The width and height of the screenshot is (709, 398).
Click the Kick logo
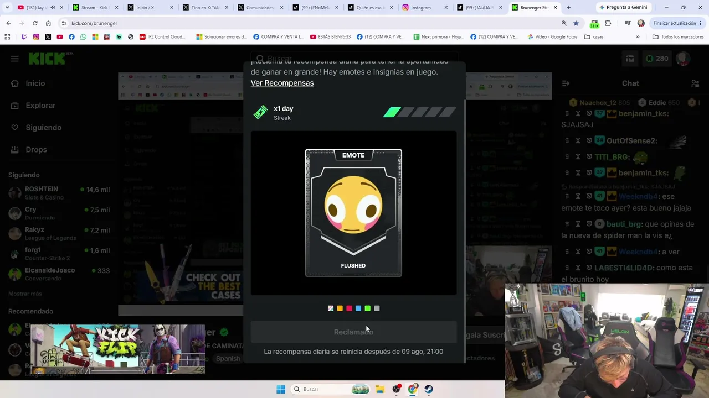point(50,58)
